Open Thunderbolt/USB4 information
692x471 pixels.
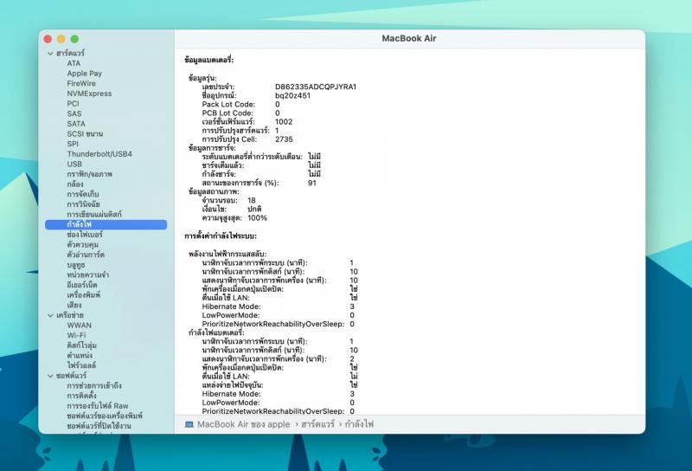[x=99, y=154]
